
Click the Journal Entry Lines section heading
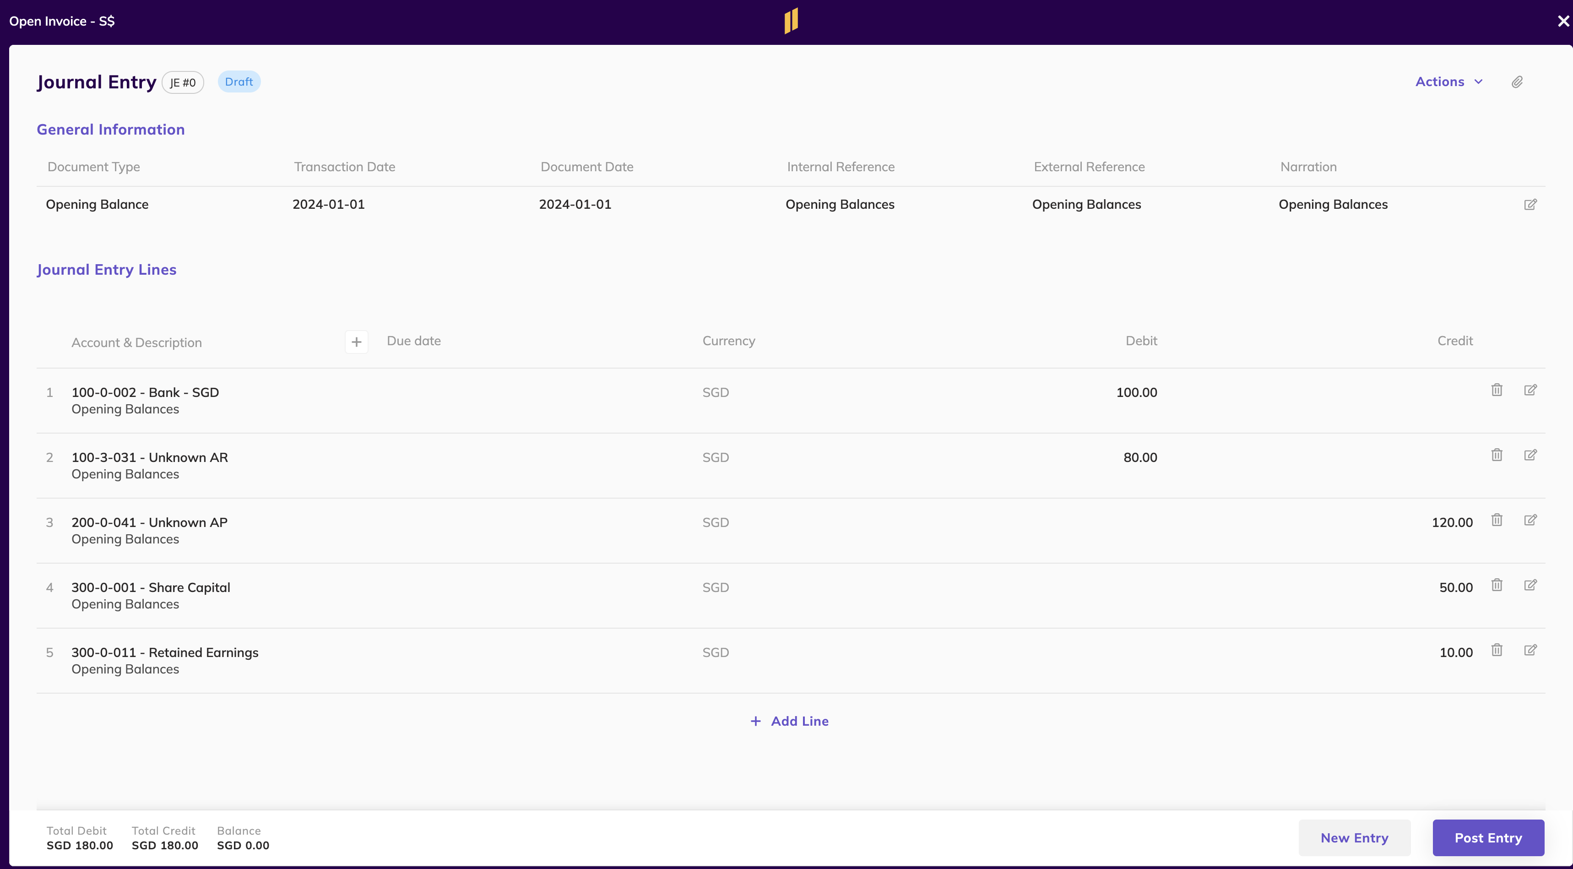(106, 269)
